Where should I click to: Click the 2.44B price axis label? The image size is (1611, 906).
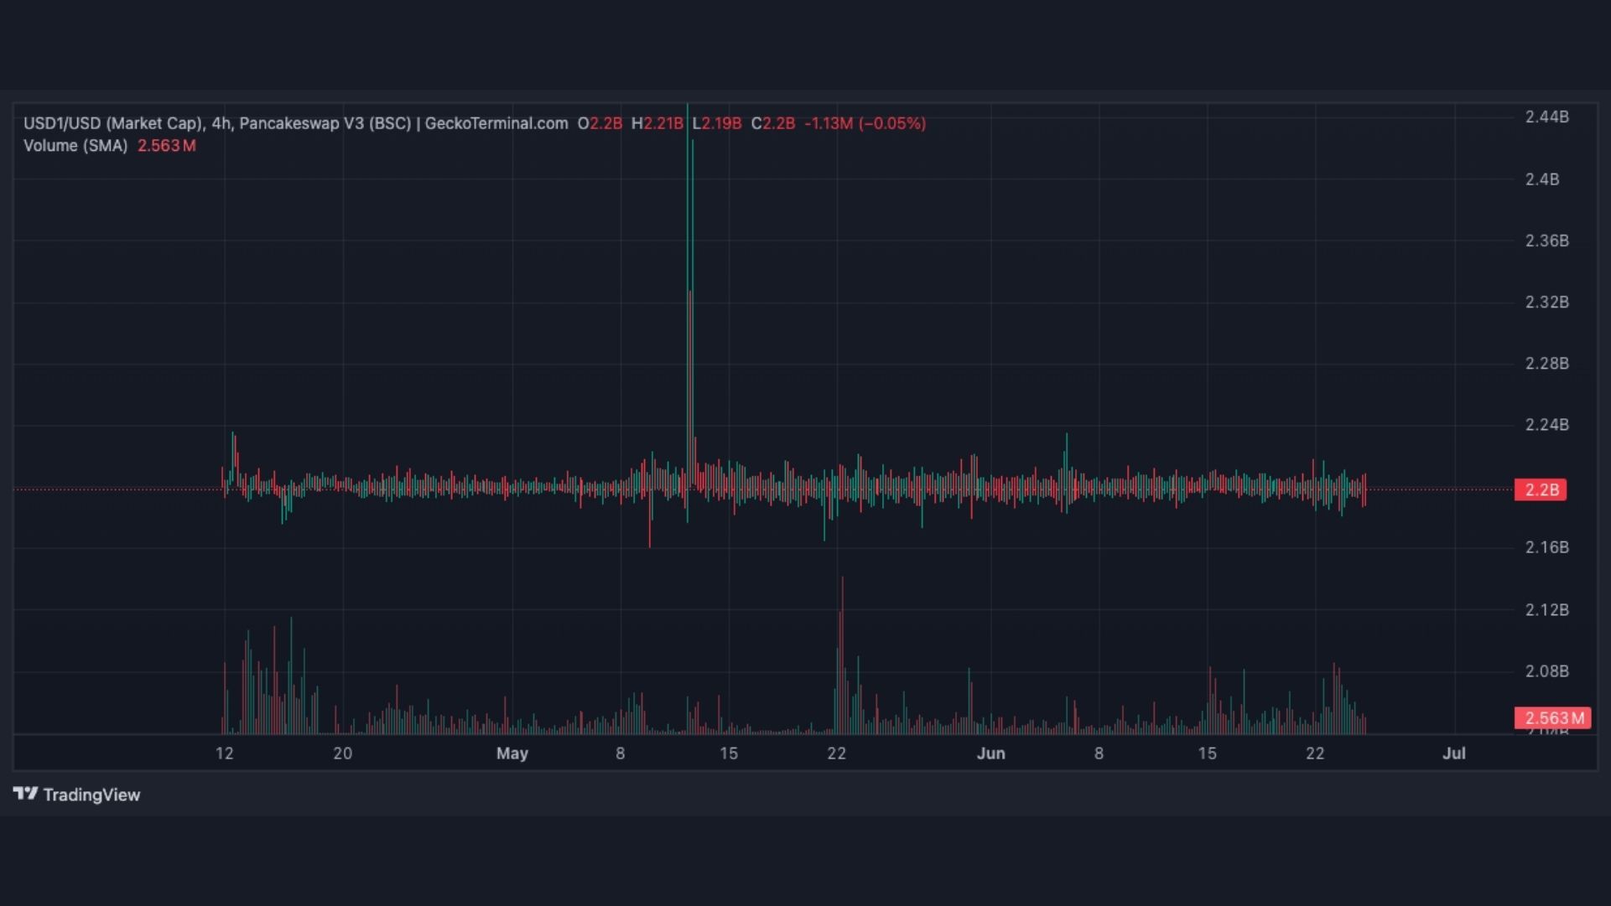[x=1546, y=116]
